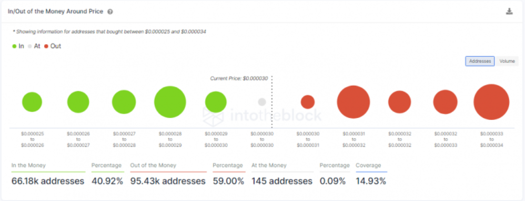This screenshot has height=201, width=525.
Task: Click the largest green bubble at $0.000028
Action: click(x=170, y=102)
